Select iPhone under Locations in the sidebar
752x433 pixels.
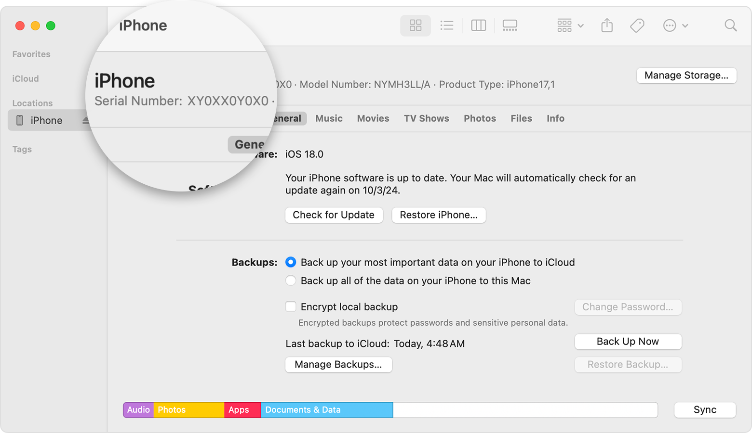click(x=46, y=120)
